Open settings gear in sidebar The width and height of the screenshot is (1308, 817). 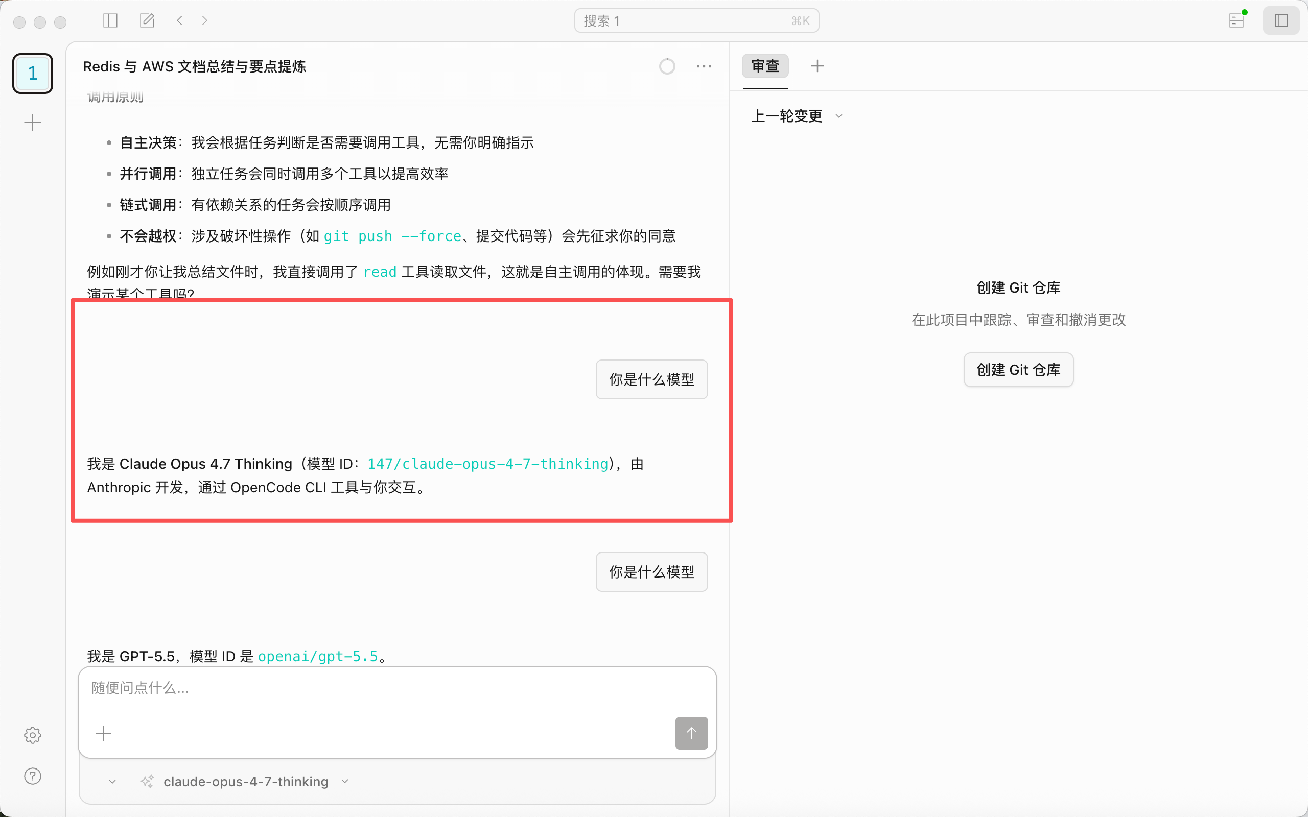click(32, 735)
